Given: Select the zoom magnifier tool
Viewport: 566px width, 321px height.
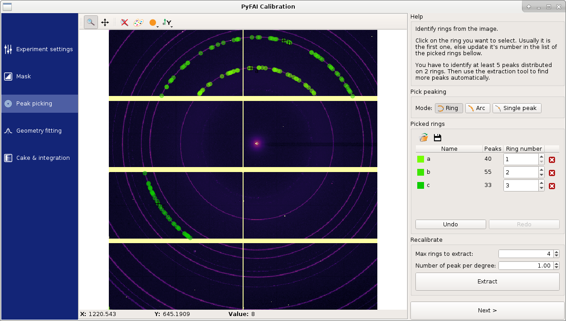Looking at the screenshot, I should pyautogui.click(x=91, y=22).
